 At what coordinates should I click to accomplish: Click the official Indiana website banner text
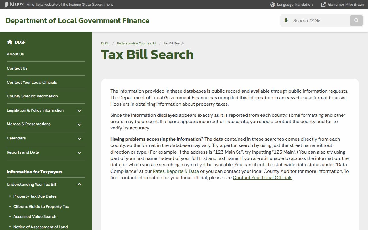[70, 5]
